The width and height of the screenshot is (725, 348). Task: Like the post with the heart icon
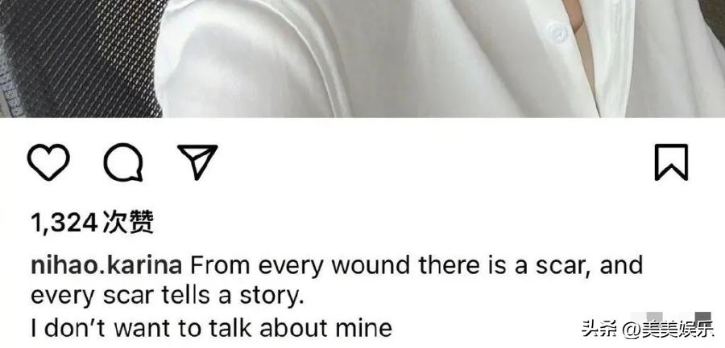[x=48, y=162]
